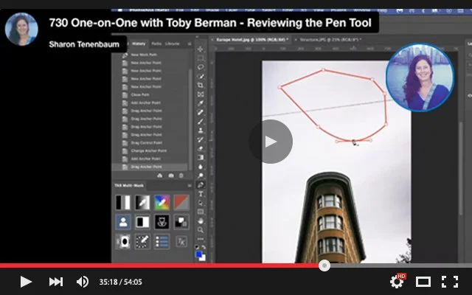Viewport: 472px width, 295px height.
Task: Select the Frame tool
Action: (201, 94)
